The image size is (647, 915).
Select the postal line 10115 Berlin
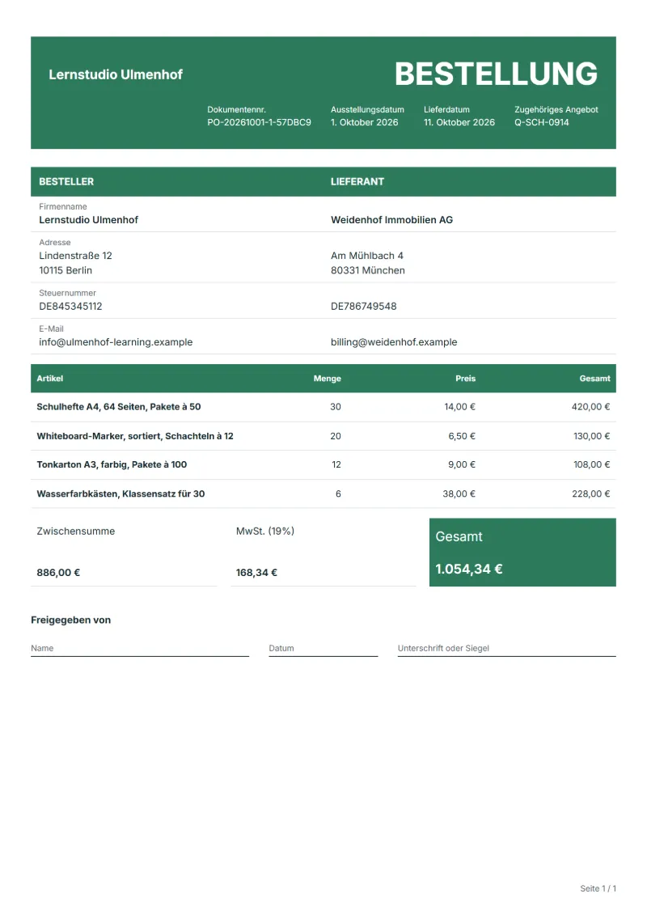(66, 270)
